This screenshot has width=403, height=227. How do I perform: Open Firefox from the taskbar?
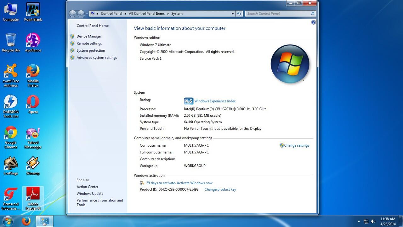[26, 221]
